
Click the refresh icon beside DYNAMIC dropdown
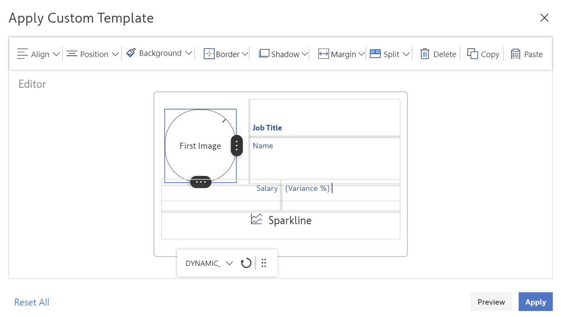click(246, 263)
